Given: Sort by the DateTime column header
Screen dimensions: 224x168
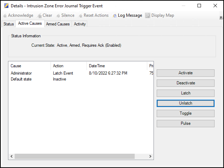Looking at the screenshot, I should (117, 66).
